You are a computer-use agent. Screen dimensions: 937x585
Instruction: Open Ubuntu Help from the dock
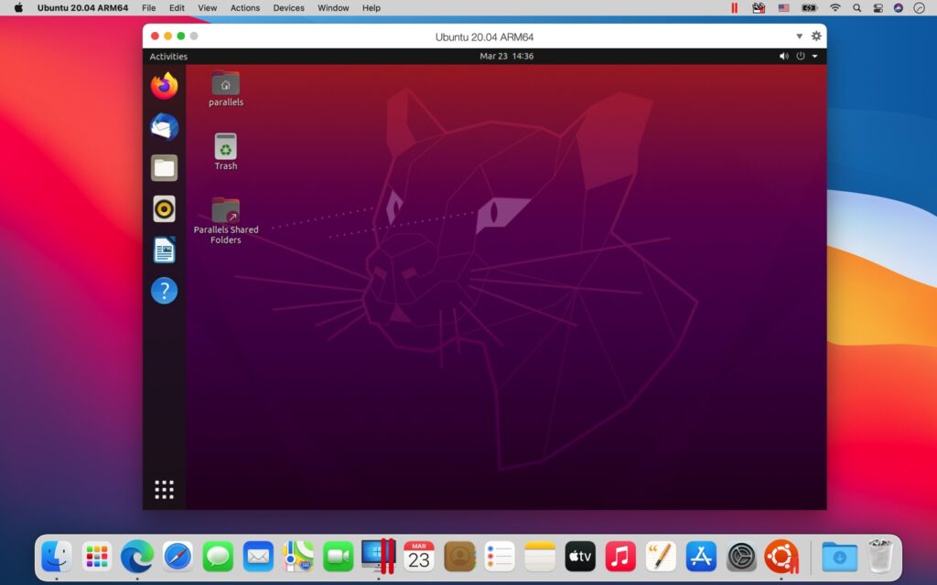click(164, 291)
